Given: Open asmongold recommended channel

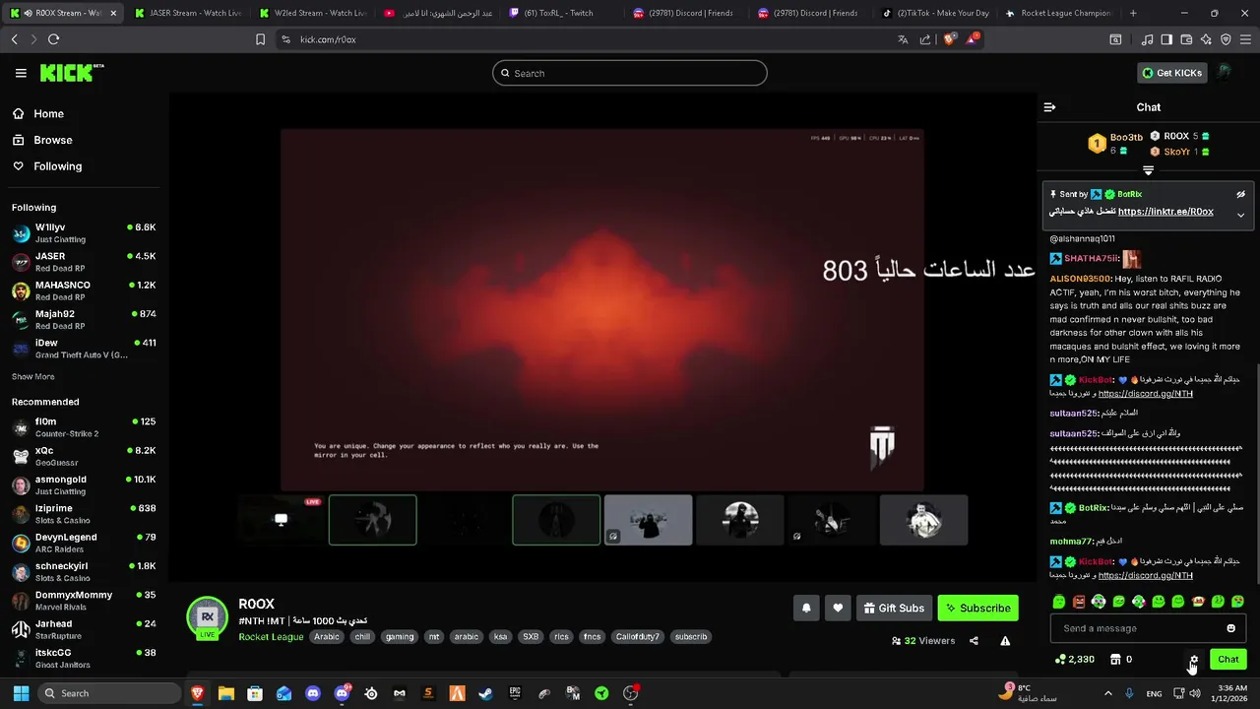Looking at the screenshot, I should (x=83, y=484).
